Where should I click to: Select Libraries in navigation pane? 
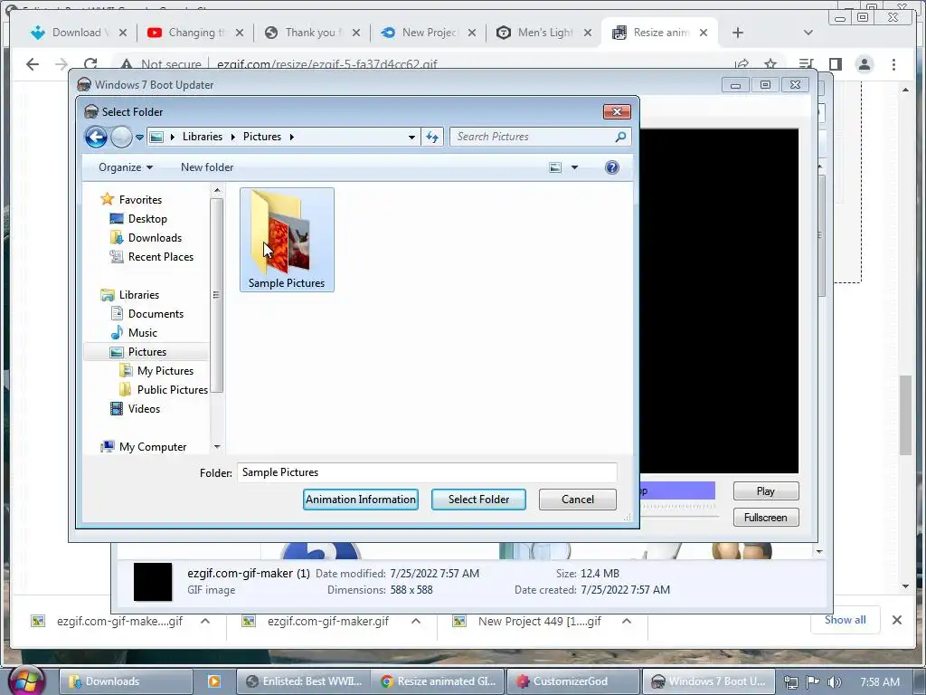pos(130,295)
